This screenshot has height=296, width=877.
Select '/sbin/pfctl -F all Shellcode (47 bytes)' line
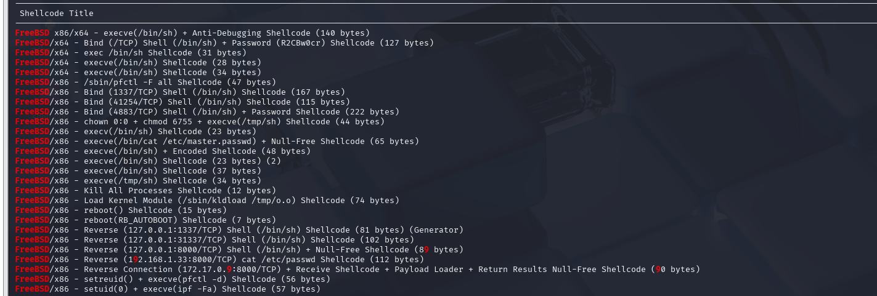145,82
